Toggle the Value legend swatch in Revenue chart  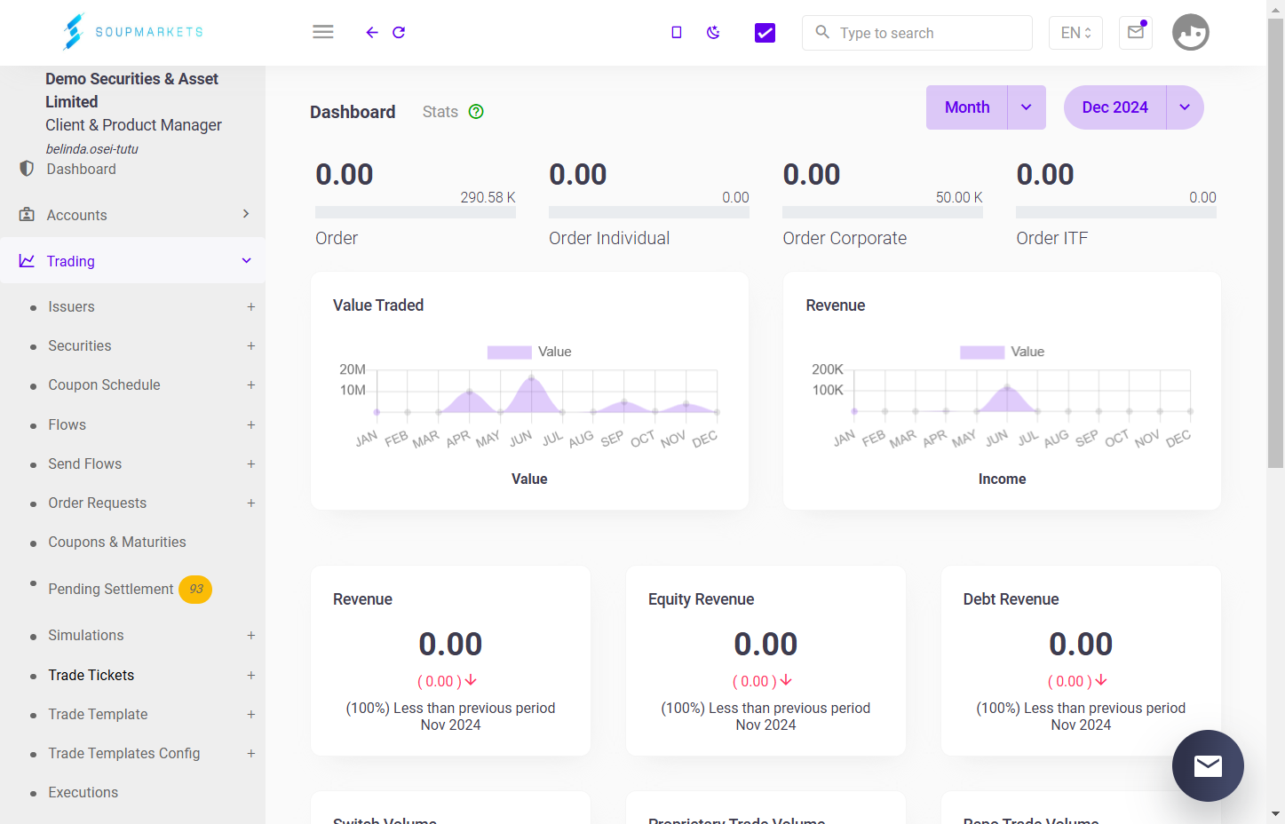pyautogui.click(x=982, y=353)
